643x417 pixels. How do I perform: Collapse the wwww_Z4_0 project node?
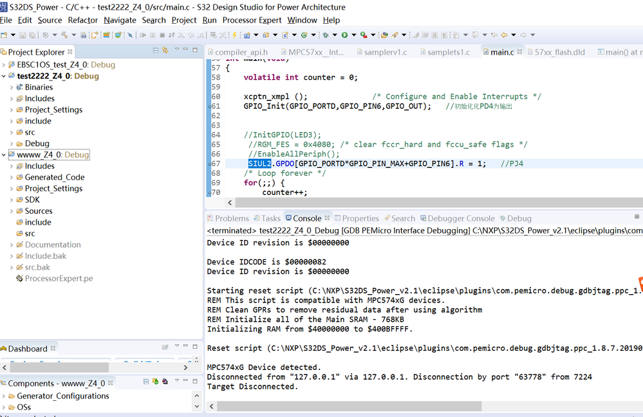click(4, 154)
